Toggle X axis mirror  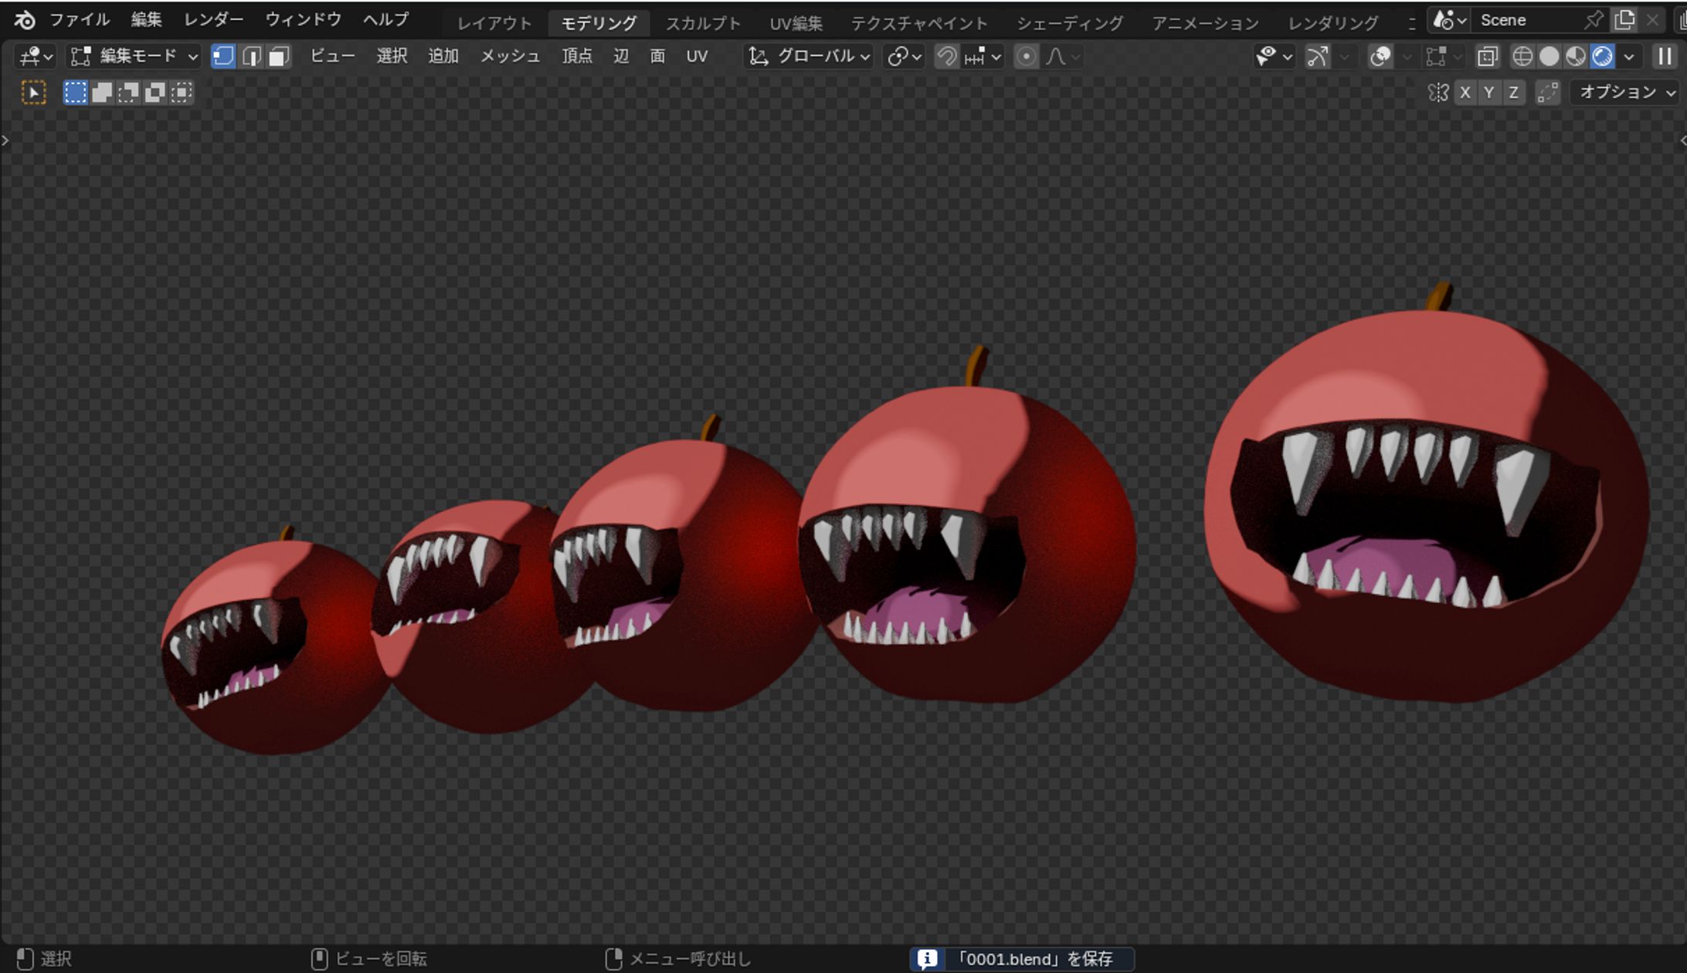point(1465,93)
